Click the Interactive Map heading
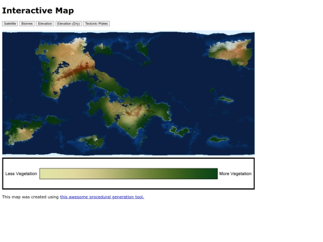The image size is (323, 242). 38,11
